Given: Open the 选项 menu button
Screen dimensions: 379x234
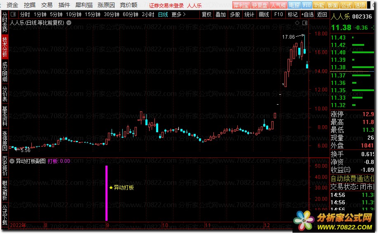Looking at the screenshot, I should 360,5.
